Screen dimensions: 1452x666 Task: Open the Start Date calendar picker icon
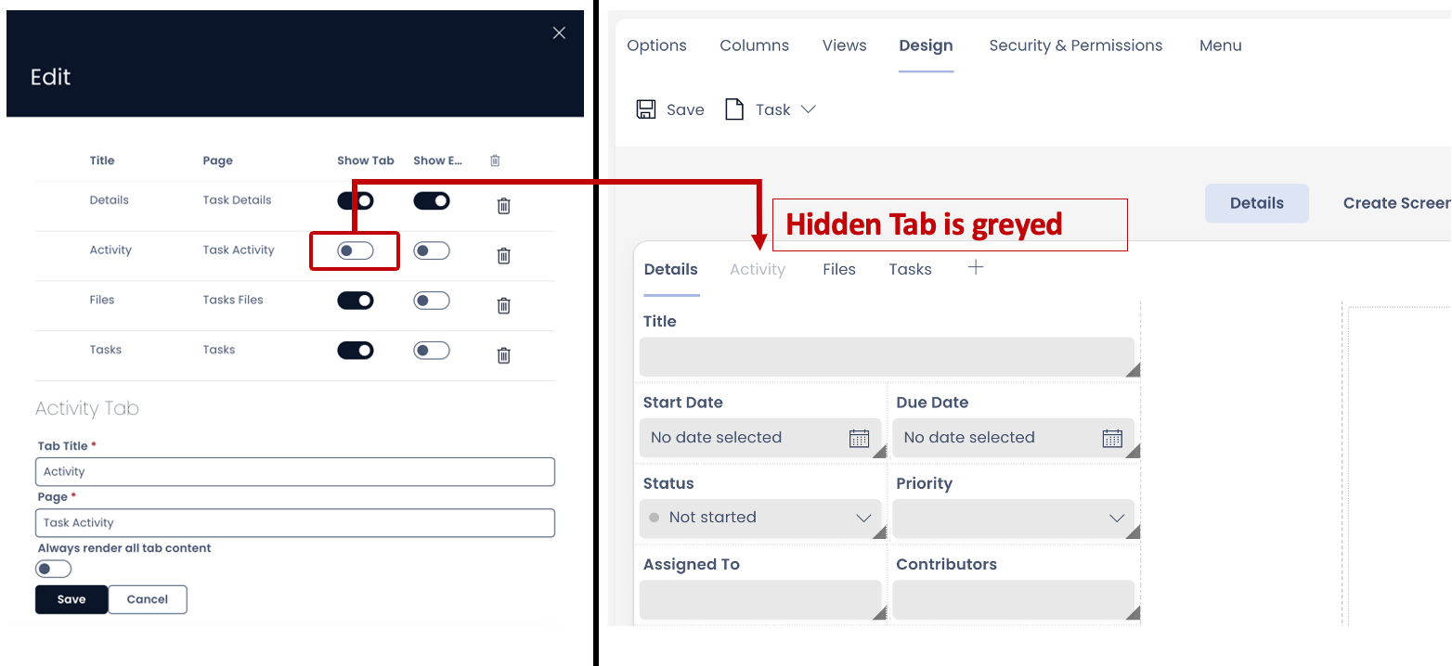(x=860, y=438)
